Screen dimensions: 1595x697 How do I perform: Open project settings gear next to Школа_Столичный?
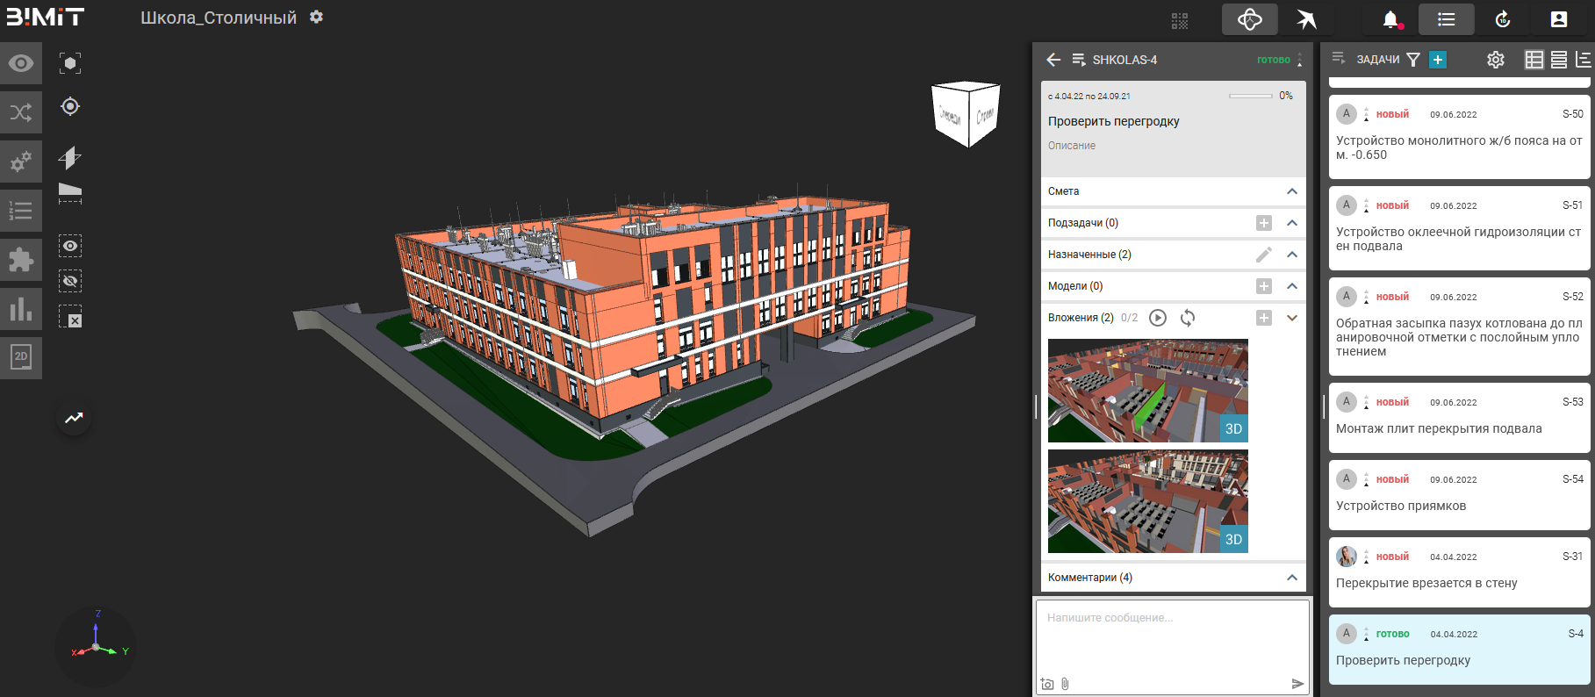coord(317,18)
